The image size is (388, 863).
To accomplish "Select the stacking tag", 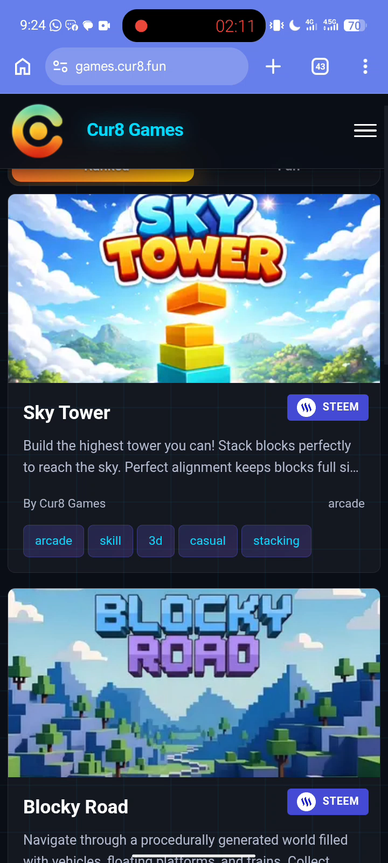I will click(276, 541).
